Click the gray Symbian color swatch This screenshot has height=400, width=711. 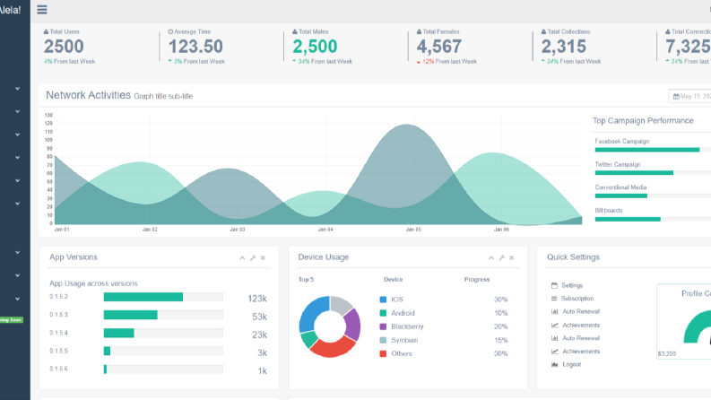click(x=383, y=340)
